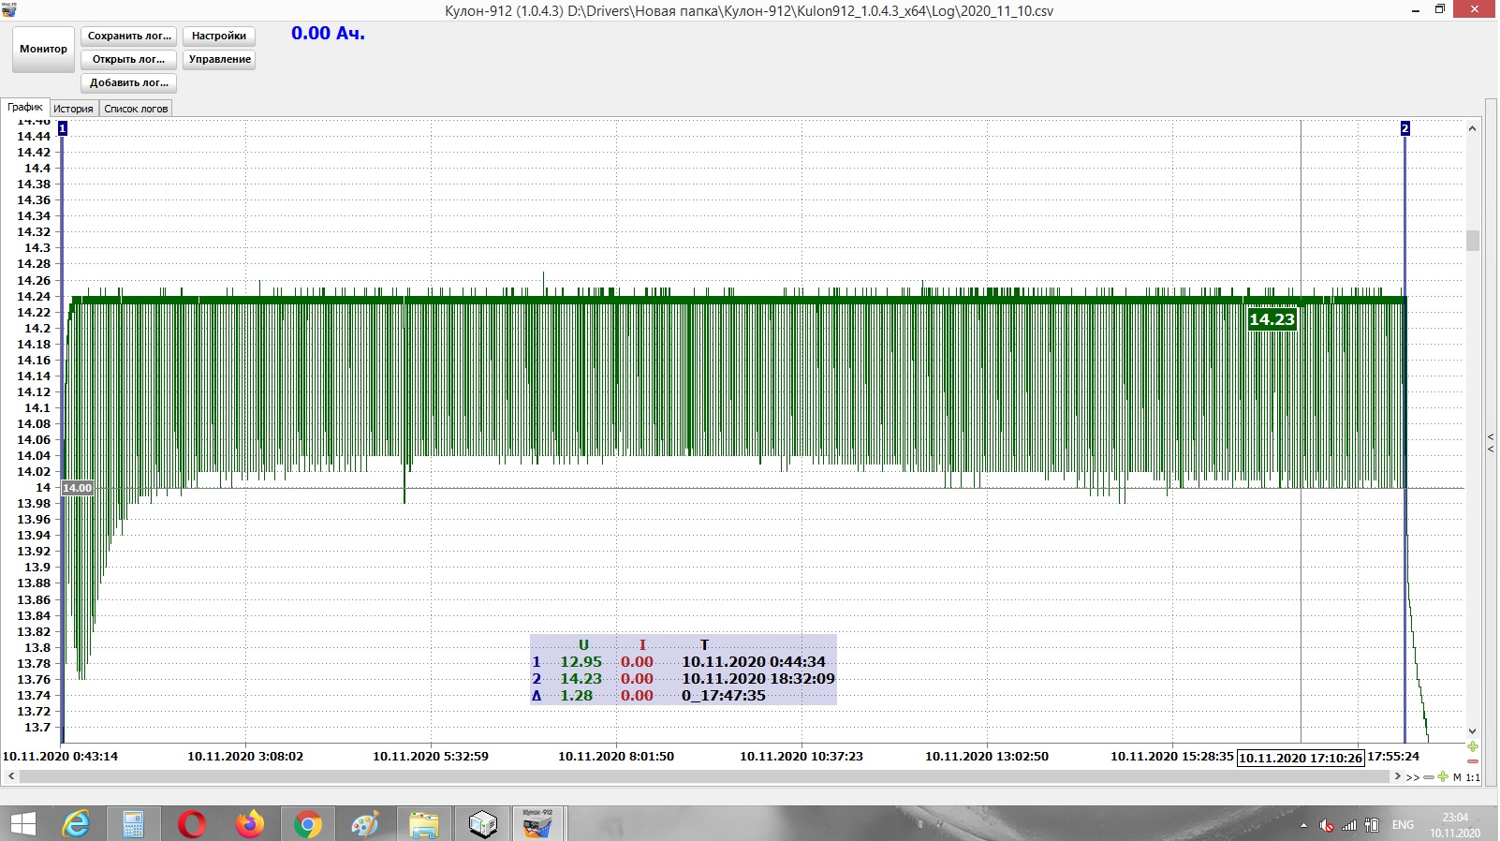Click the green vertical zoom-in plus icon
The height and width of the screenshot is (841, 1500).
pyautogui.click(x=1473, y=746)
